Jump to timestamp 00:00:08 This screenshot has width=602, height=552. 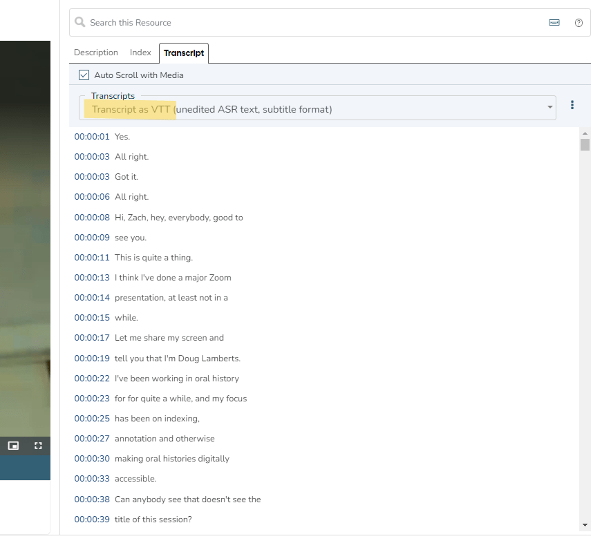pos(92,218)
